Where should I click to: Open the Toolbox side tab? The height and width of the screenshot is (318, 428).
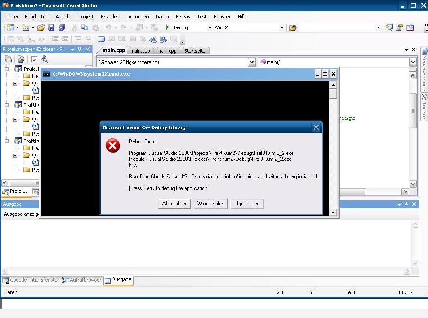[424, 107]
